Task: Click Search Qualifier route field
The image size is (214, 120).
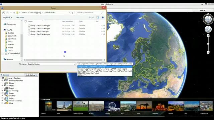Action: coord(89,13)
